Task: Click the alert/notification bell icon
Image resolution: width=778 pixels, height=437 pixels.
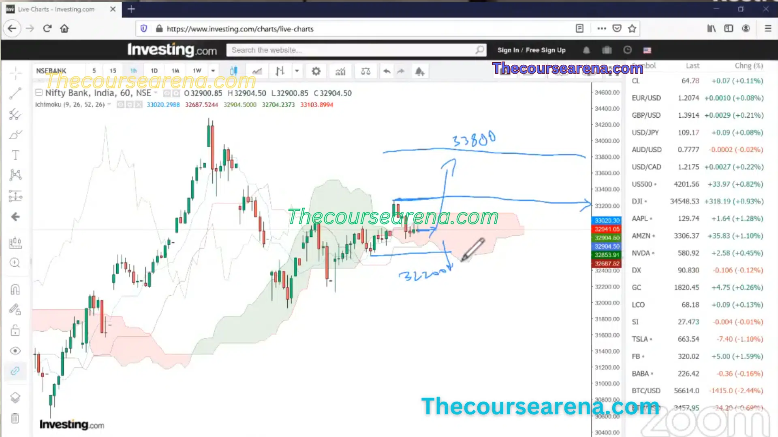Action: (420, 70)
